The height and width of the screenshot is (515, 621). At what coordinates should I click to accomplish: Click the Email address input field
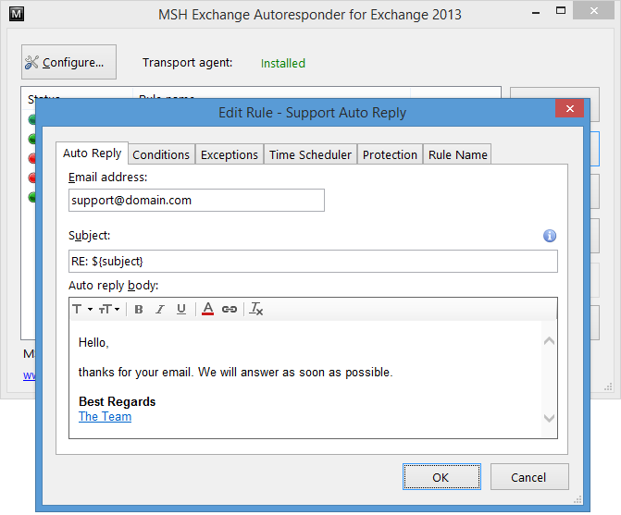(x=196, y=200)
